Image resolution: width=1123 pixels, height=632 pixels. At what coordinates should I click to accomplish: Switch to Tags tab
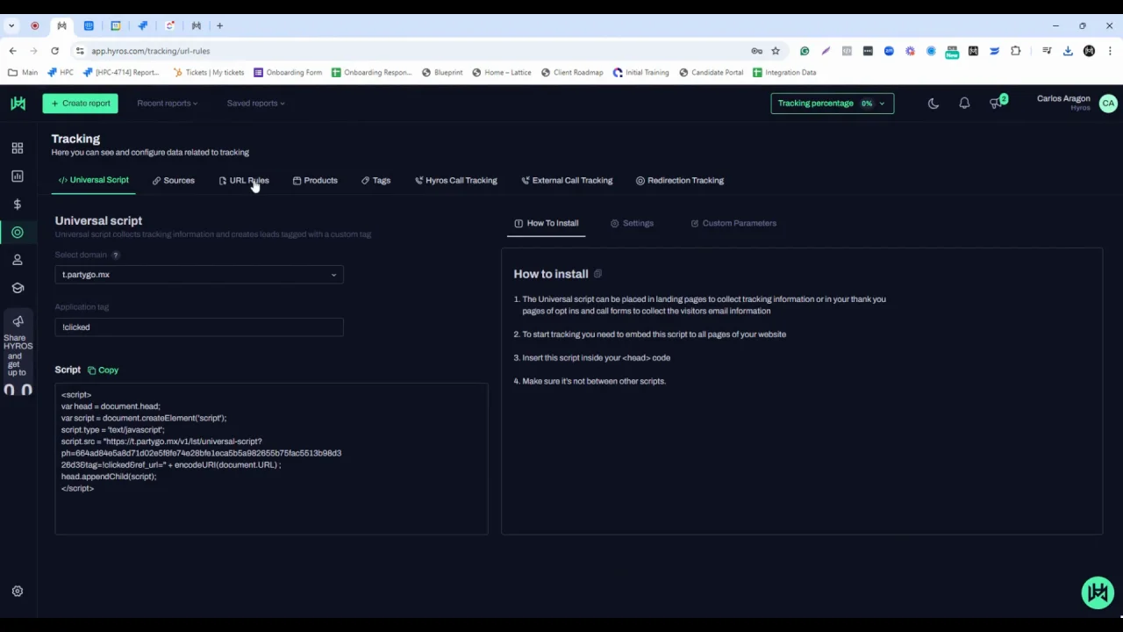tap(376, 181)
